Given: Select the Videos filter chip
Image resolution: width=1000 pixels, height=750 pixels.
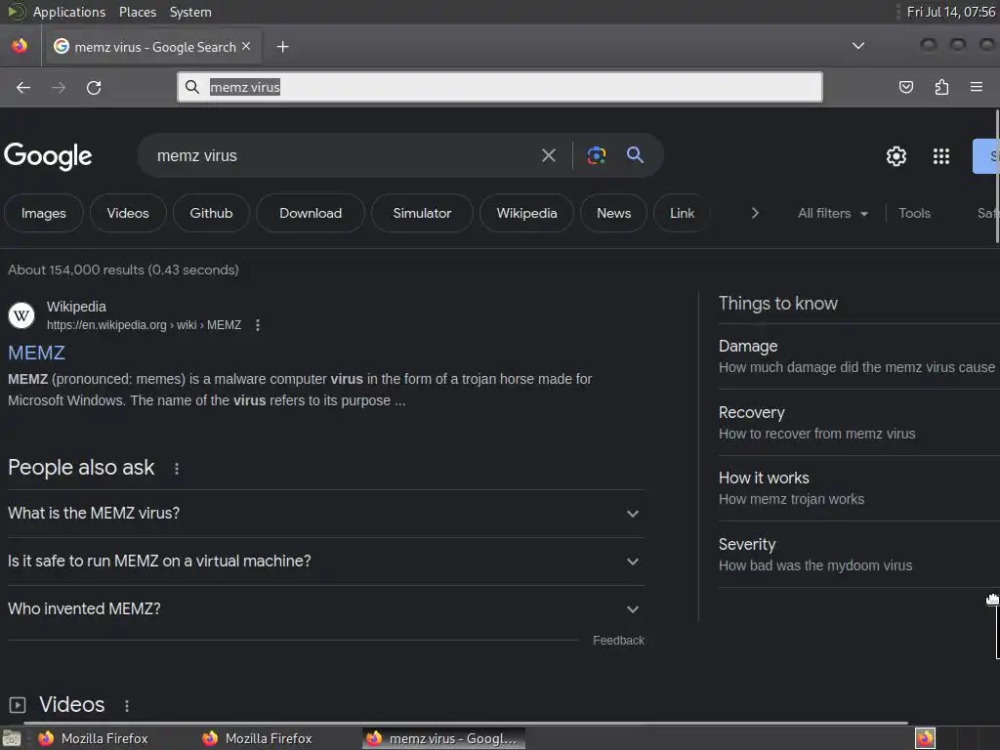Looking at the screenshot, I should (x=128, y=213).
